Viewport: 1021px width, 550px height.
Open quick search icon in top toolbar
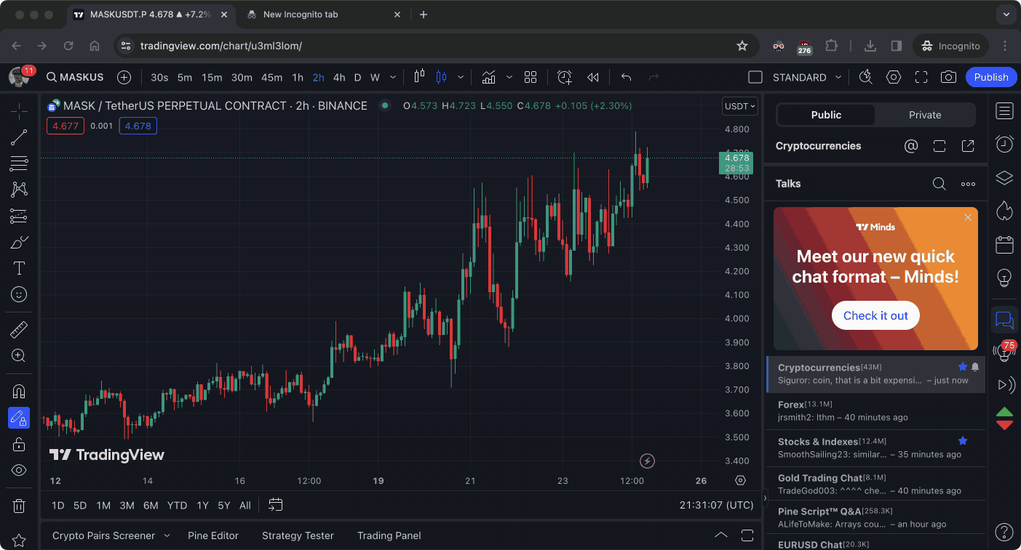[x=865, y=77]
